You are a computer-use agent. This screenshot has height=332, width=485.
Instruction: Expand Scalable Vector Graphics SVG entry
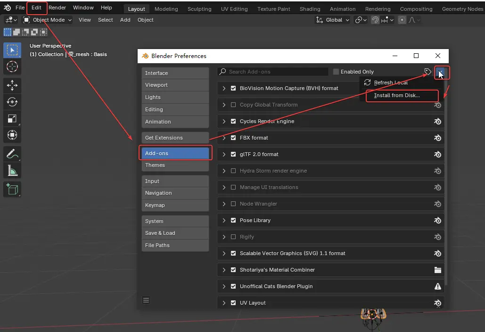click(x=224, y=253)
